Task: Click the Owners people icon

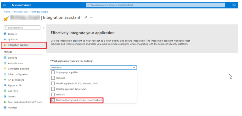Action: 5,96
